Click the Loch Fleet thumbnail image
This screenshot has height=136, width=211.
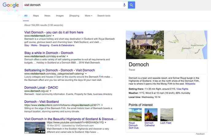tap(167, 115)
